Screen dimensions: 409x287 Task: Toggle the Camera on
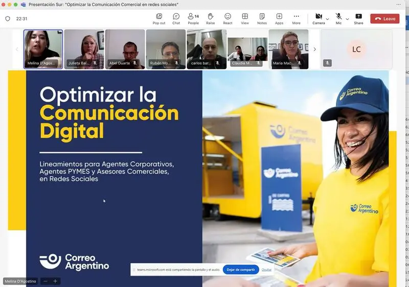319,19
